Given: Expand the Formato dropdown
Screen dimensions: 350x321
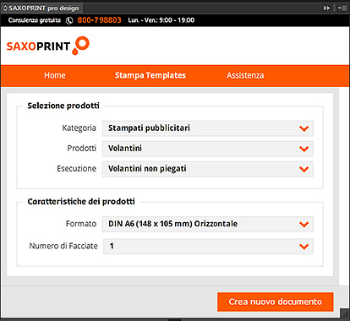Looking at the screenshot, I should (x=207, y=224).
